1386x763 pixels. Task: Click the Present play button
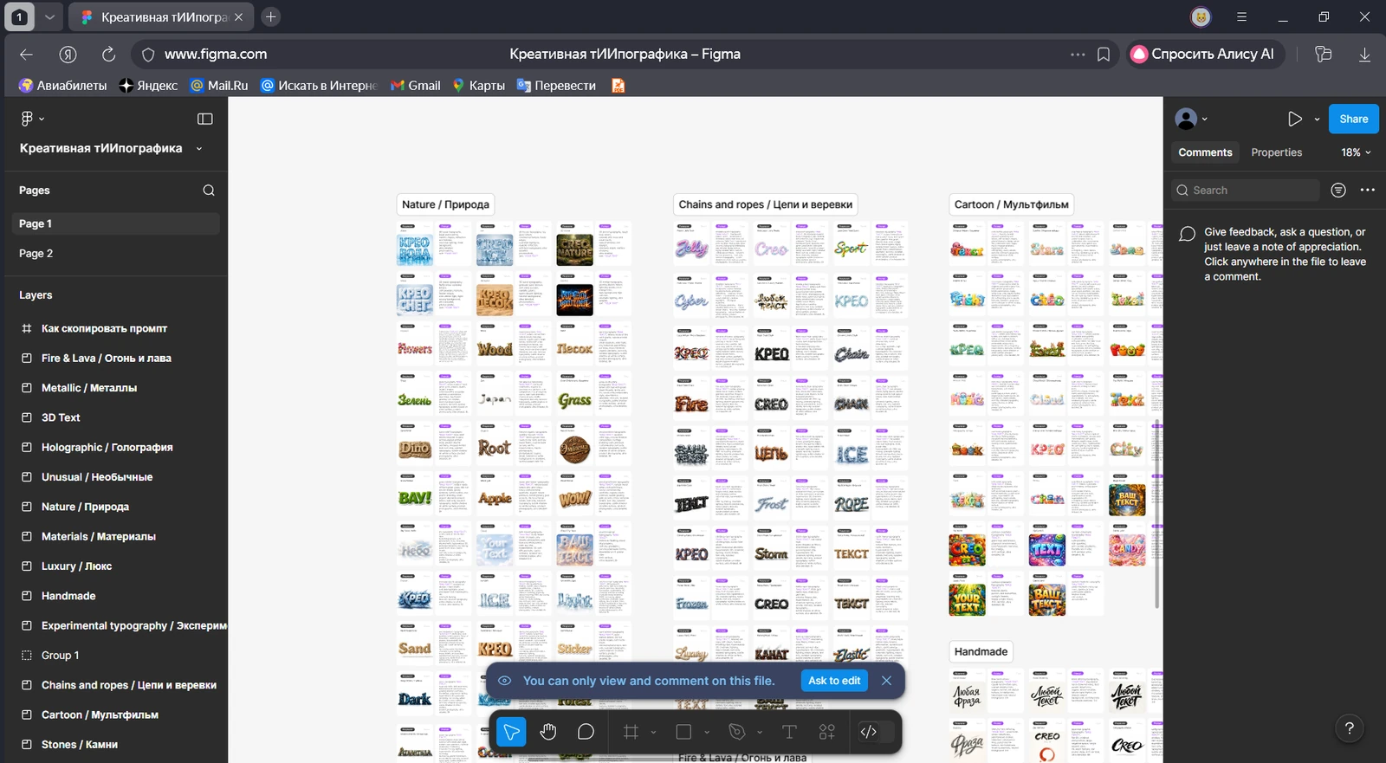point(1295,120)
